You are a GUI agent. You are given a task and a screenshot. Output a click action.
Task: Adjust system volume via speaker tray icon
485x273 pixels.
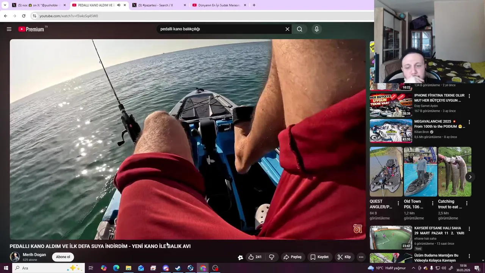[x=444, y=268]
